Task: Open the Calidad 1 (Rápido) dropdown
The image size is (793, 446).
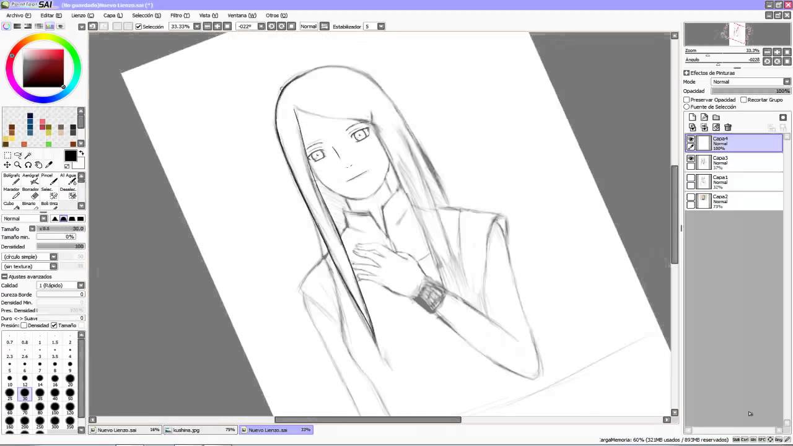Action: tap(61, 286)
